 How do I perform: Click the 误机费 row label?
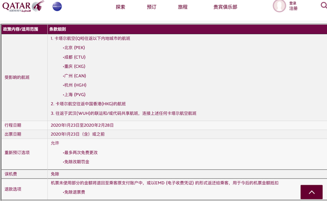[x=11, y=174]
